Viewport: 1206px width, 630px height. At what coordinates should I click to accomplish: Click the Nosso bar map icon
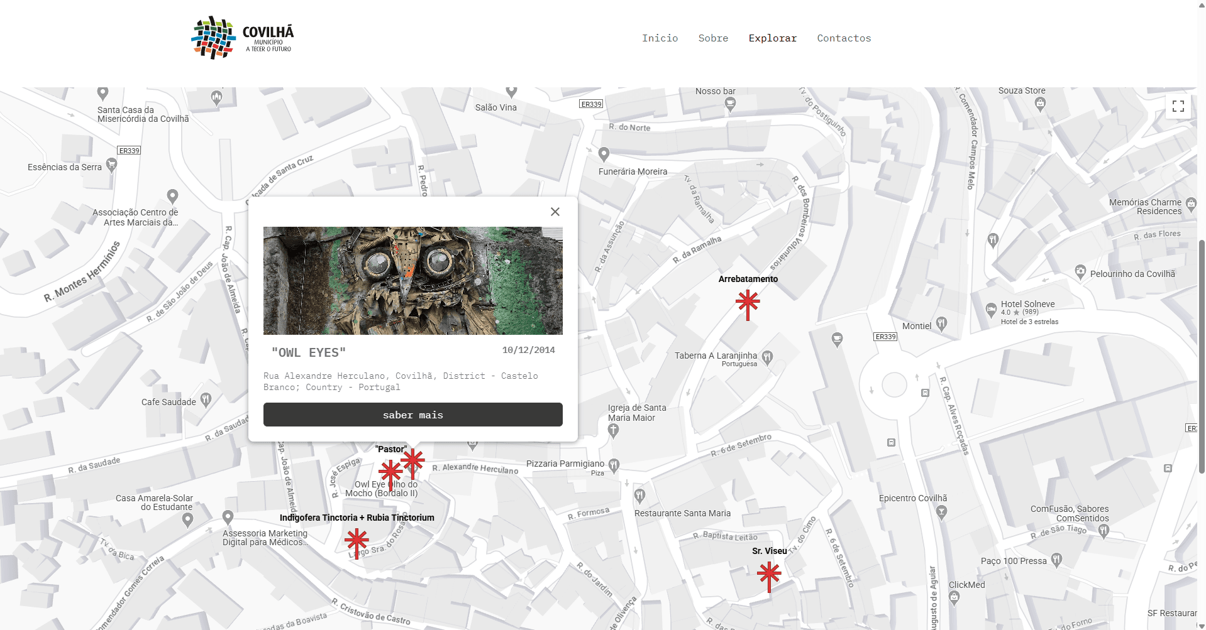point(730,104)
